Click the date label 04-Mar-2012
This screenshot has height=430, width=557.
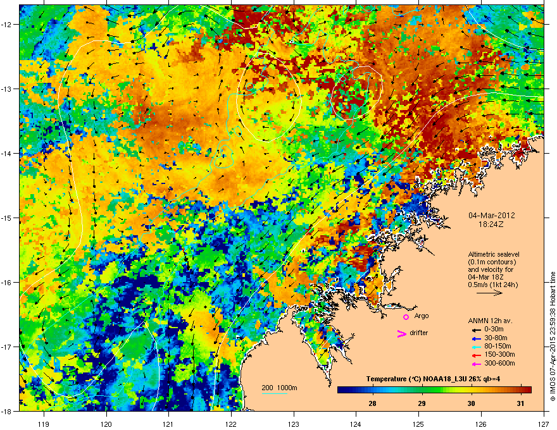pos(492,216)
